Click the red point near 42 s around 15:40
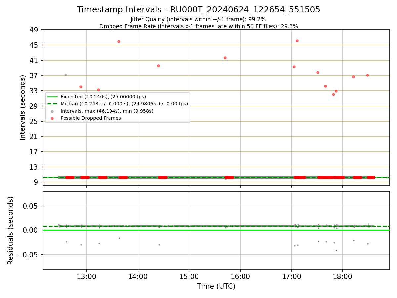 pyautogui.click(x=225, y=58)
